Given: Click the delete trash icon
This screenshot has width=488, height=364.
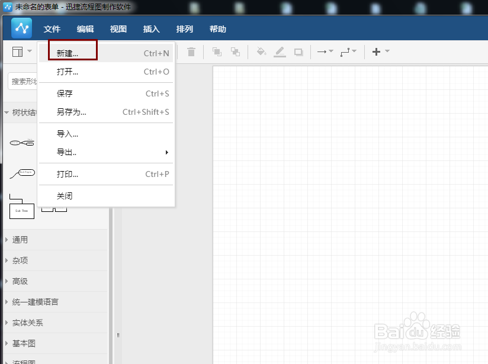Looking at the screenshot, I should pos(191,51).
